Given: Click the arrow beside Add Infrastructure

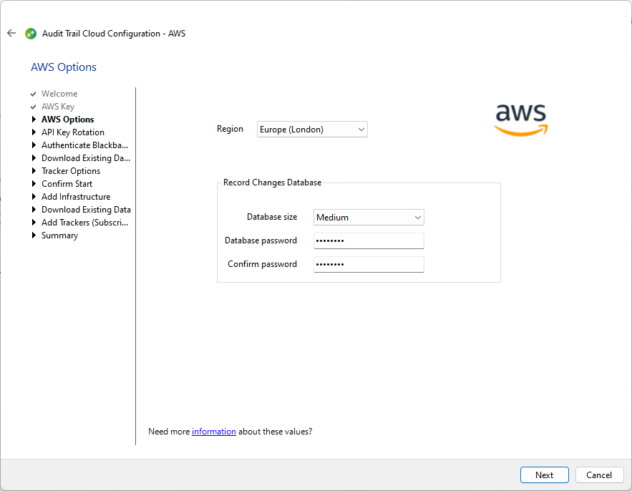Looking at the screenshot, I should pyautogui.click(x=34, y=196).
